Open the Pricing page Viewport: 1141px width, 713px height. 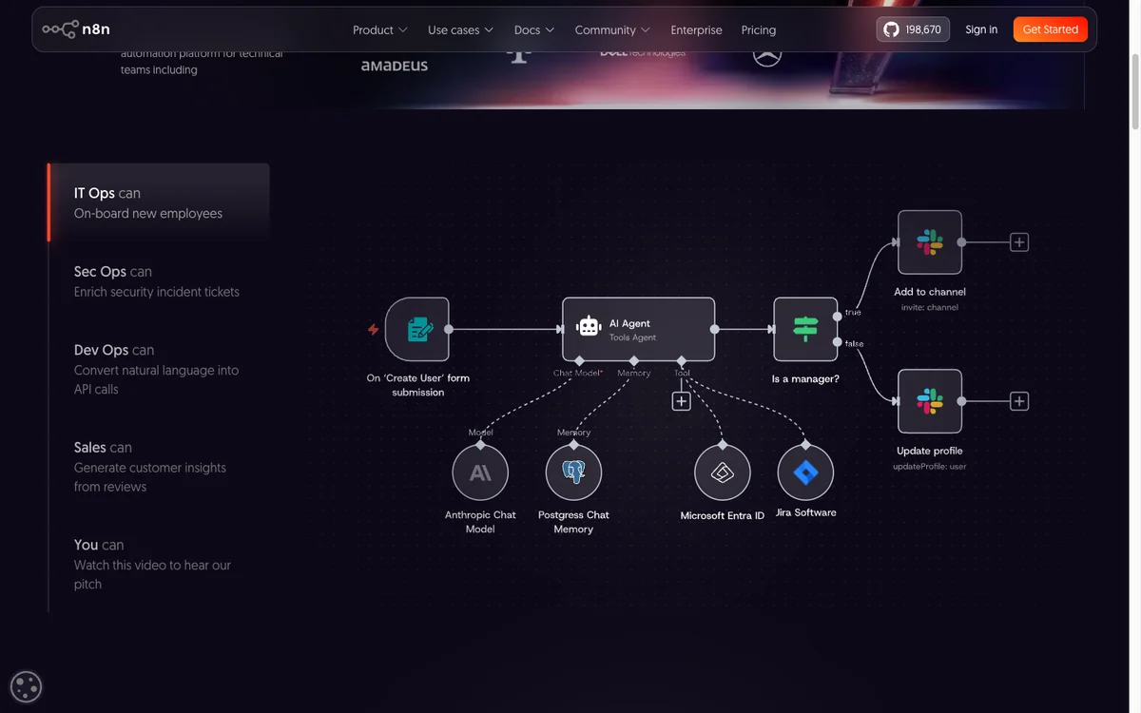tap(759, 29)
